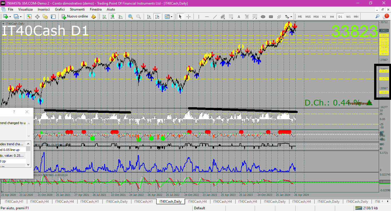
Task: Zoom in on the chart
Action: [x=131, y=17]
